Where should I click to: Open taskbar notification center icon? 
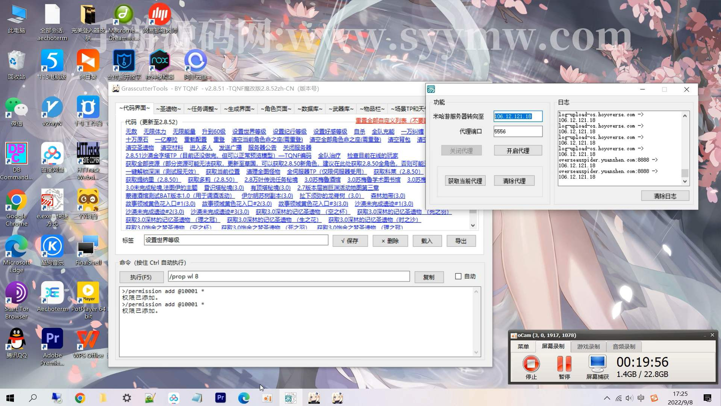coord(707,398)
